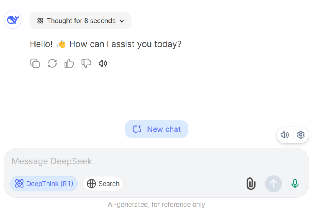This screenshot has height=210, width=317.
Task: Click the floating panel speaker icon
Action: tap(285, 135)
